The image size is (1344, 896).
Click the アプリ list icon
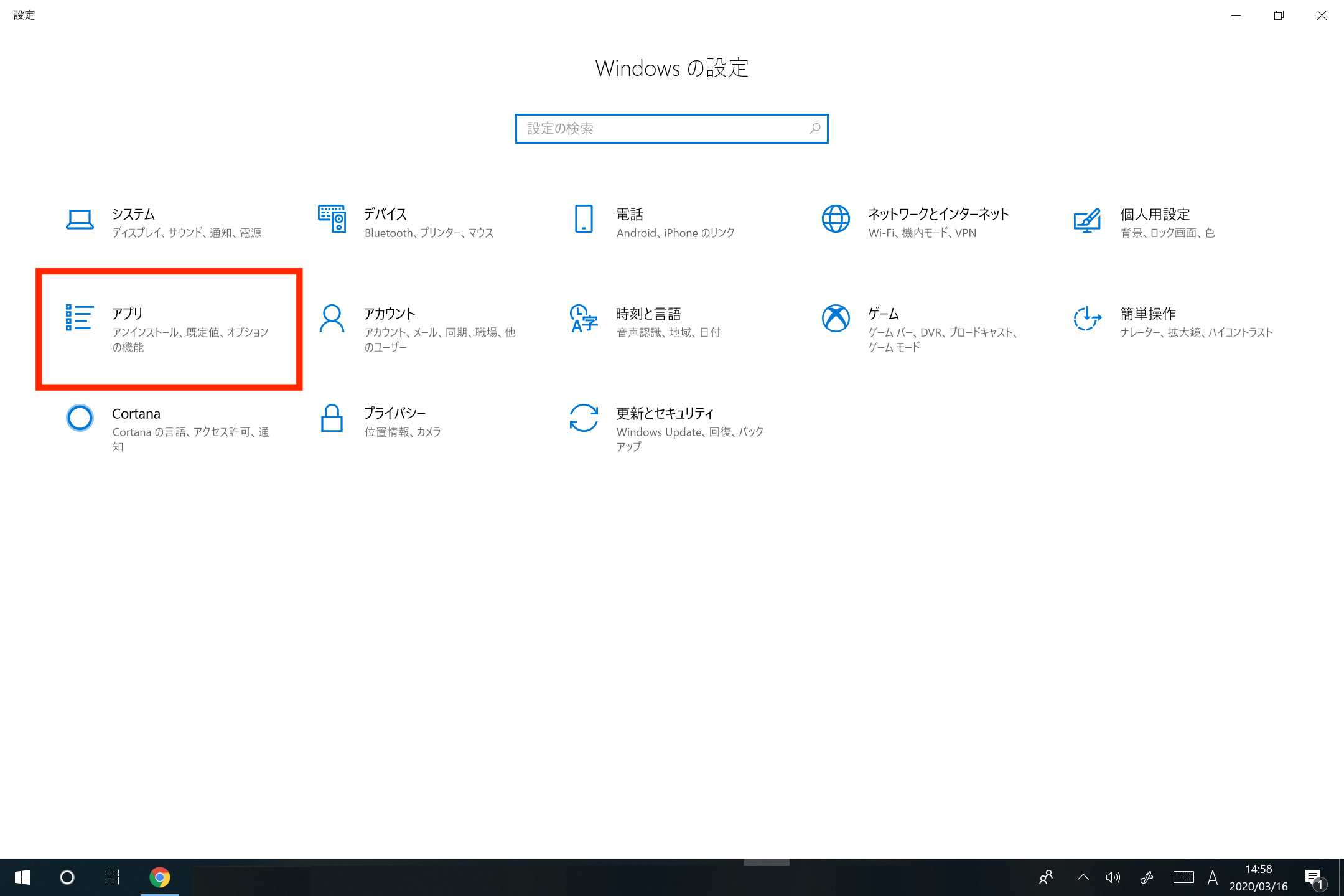[80, 317]
